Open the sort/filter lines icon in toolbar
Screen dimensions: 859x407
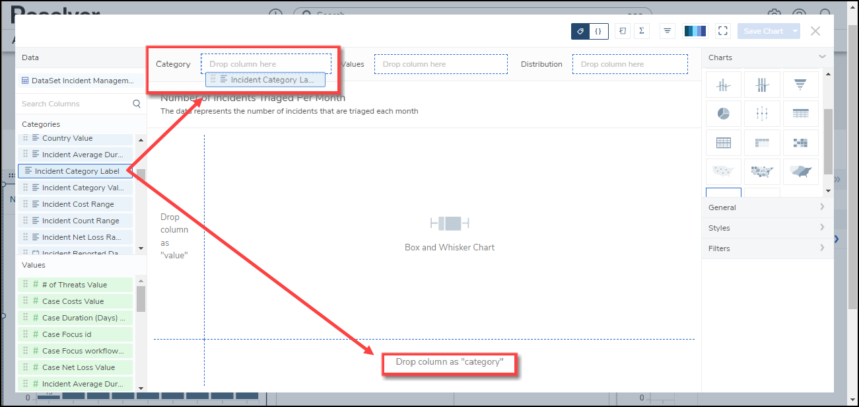coord(668,31)
